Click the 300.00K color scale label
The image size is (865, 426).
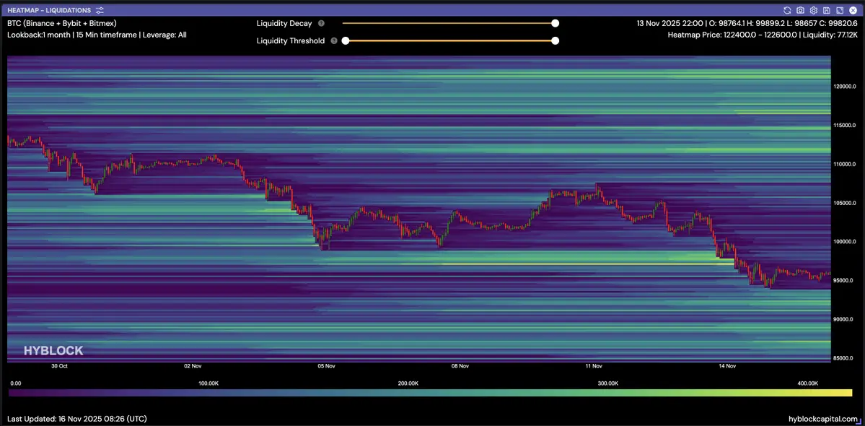tap(608, 383)
